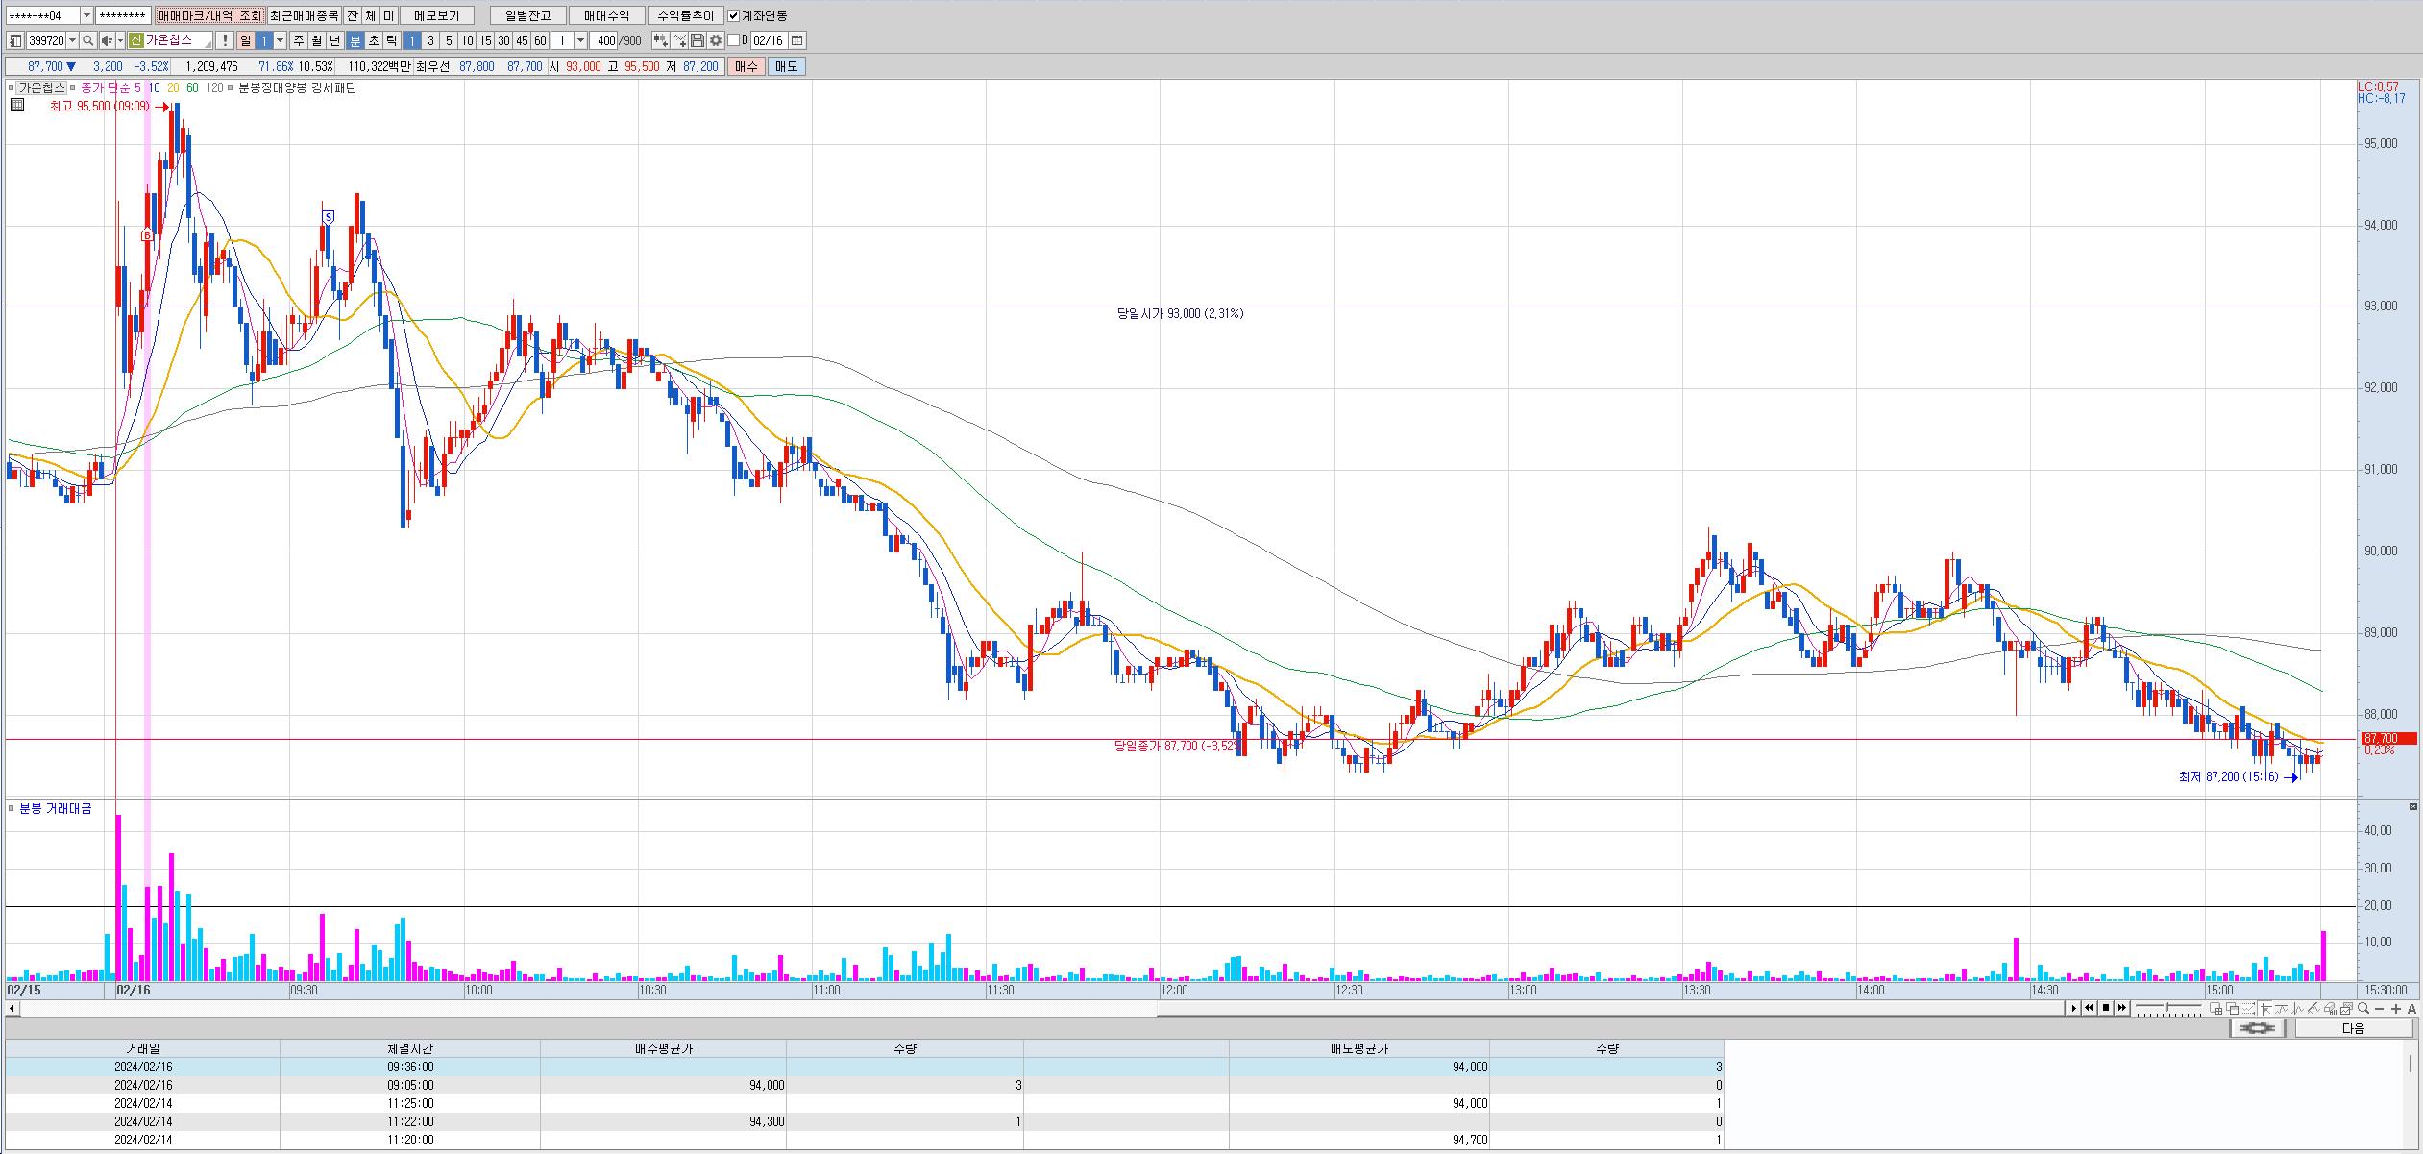Viewport: 2423px width, 1154px height.
Task: Click the letter A icon on chart toolbar
Action: (x=2411, y=1009)
